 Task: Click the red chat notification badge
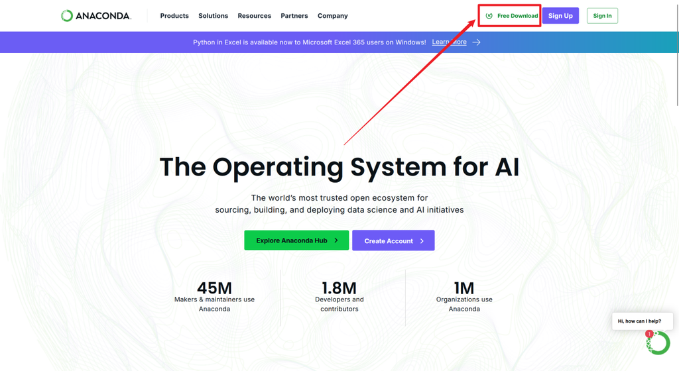click(649, 334)
